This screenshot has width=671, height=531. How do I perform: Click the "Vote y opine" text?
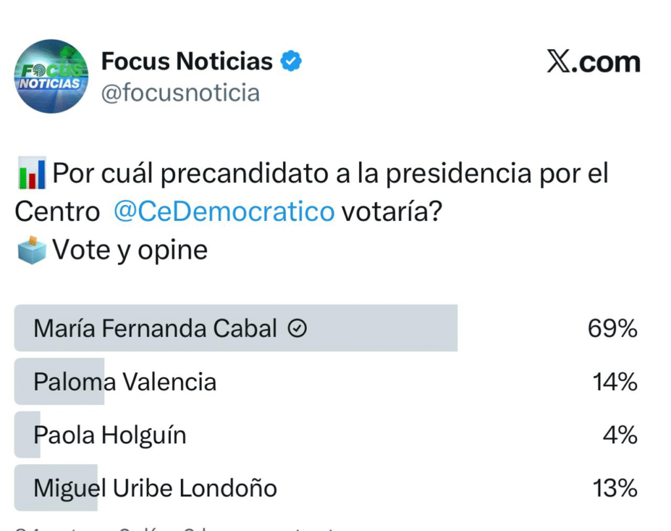[130, 250]
